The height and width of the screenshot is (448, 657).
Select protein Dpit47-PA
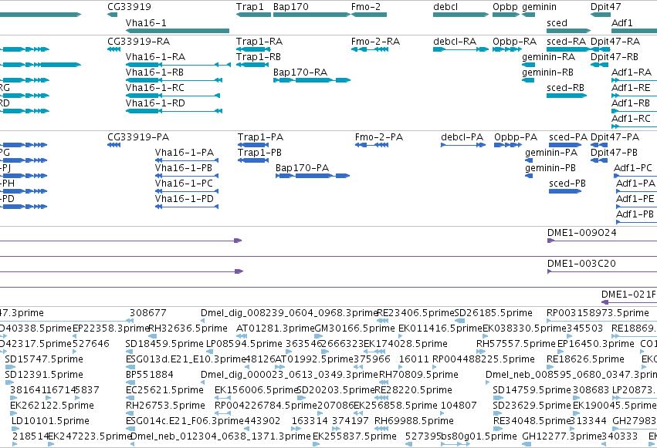point(599,145)
